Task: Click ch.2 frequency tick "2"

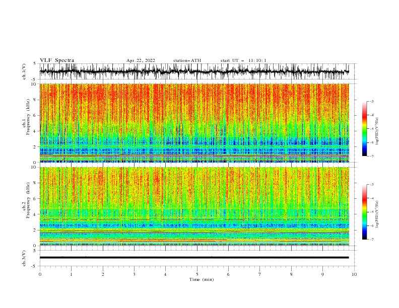Action: click(x=35, y=230)
